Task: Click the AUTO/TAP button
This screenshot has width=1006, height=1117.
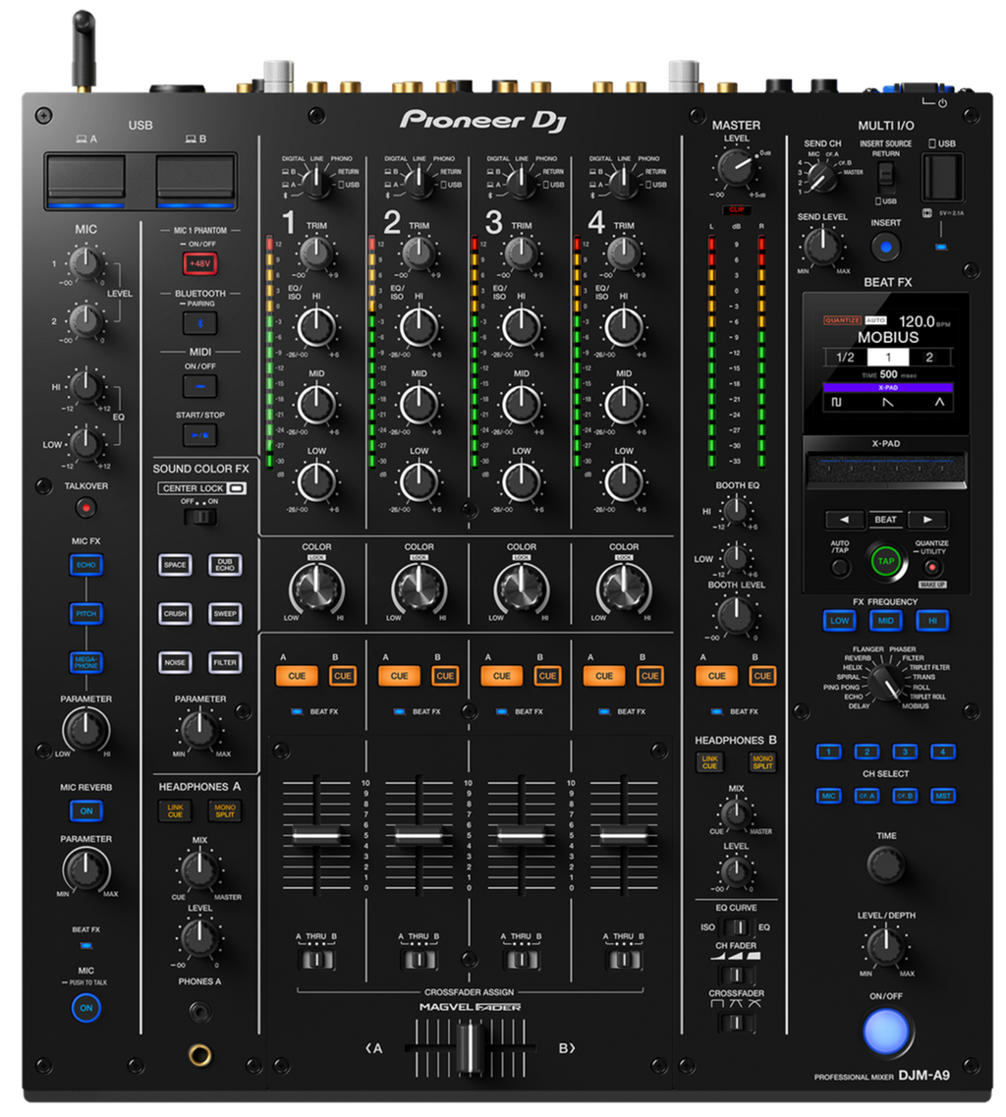Action: click(x=841, y=568)
